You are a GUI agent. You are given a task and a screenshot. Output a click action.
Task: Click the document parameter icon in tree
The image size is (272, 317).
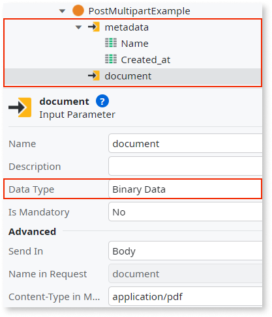94,76
